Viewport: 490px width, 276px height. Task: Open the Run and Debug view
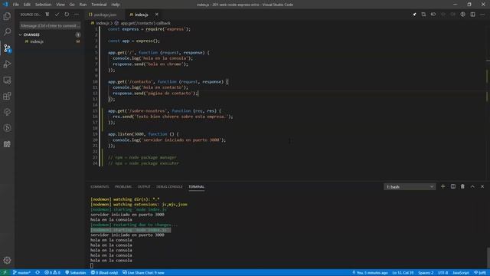pyautogui.click(x=7, y=64)
